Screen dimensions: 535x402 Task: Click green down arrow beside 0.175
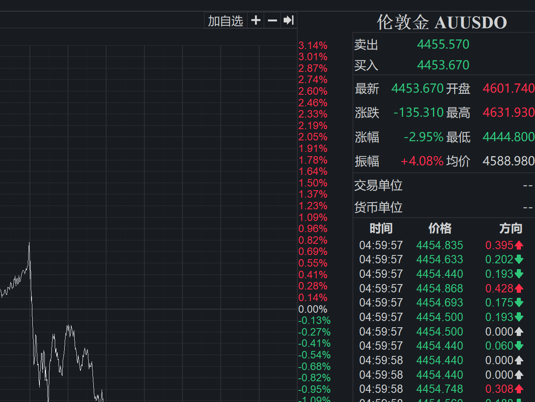(519, 303)
